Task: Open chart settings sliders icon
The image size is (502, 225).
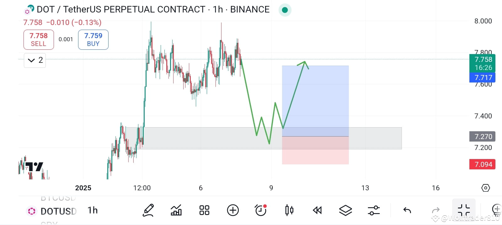Action: [x=373, y=210]
